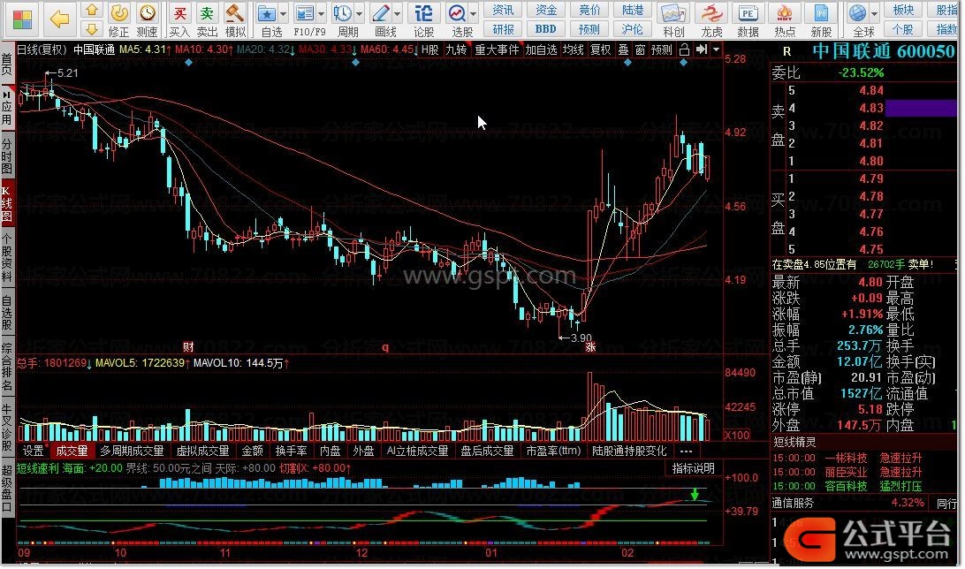Screen dimensions: 965x569
Task: Toggle the 均线 moving average display
Action: [573, 49]
